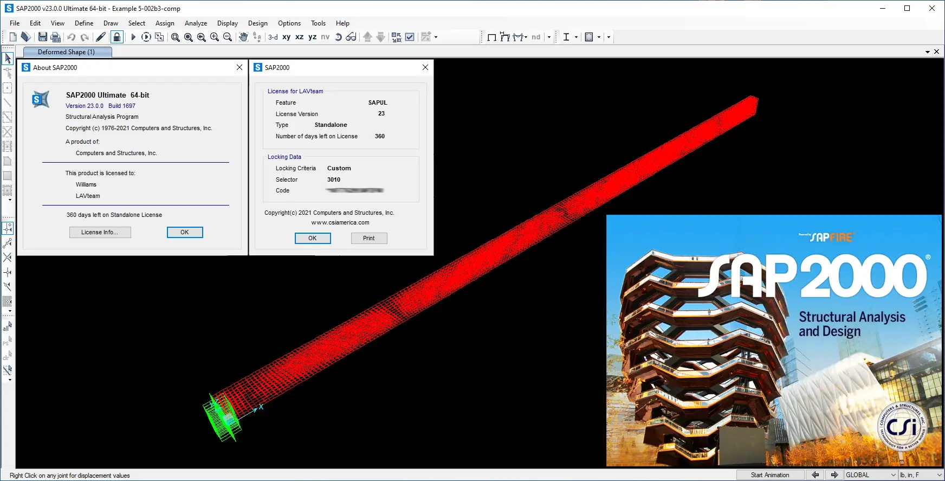Switch to the xy plane view

287,37
